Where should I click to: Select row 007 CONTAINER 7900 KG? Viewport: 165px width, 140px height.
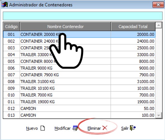[x=79, y=75]
